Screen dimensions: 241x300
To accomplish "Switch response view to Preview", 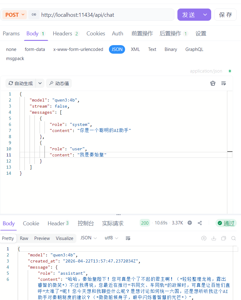I will (x=42, y=238).
